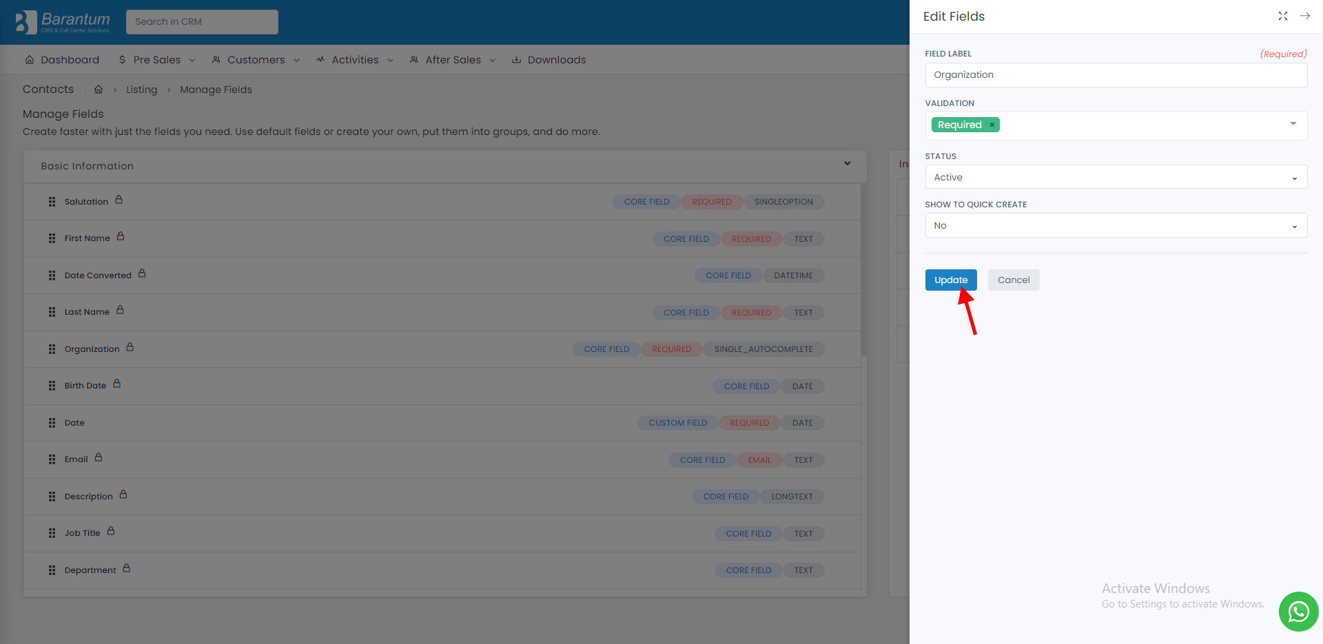Image resolution: width=1323 pixels, height=644 pixels.
Task: Click drag handle of First Name row
Action: coord(52,238)
